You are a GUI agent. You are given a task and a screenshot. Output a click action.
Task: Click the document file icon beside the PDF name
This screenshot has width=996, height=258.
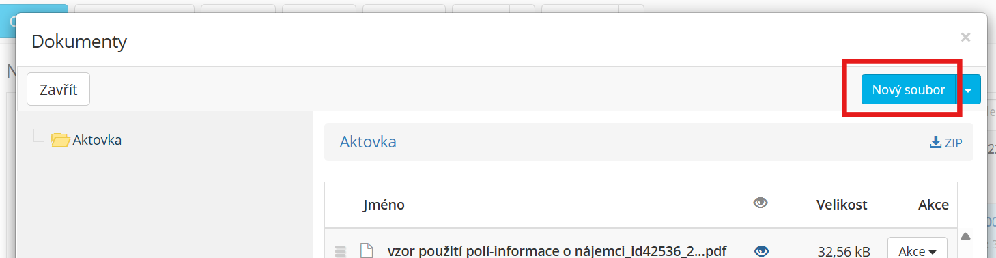coord(367,250)
